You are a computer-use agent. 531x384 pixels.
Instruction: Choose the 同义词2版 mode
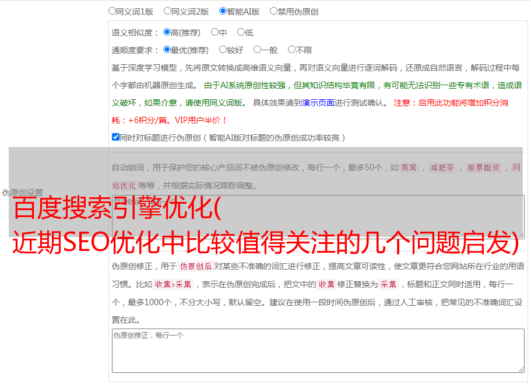pos(167,11)
